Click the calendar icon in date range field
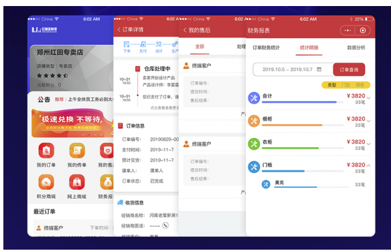The width and height of the screenshot is (391, 251). click(319, 70)
